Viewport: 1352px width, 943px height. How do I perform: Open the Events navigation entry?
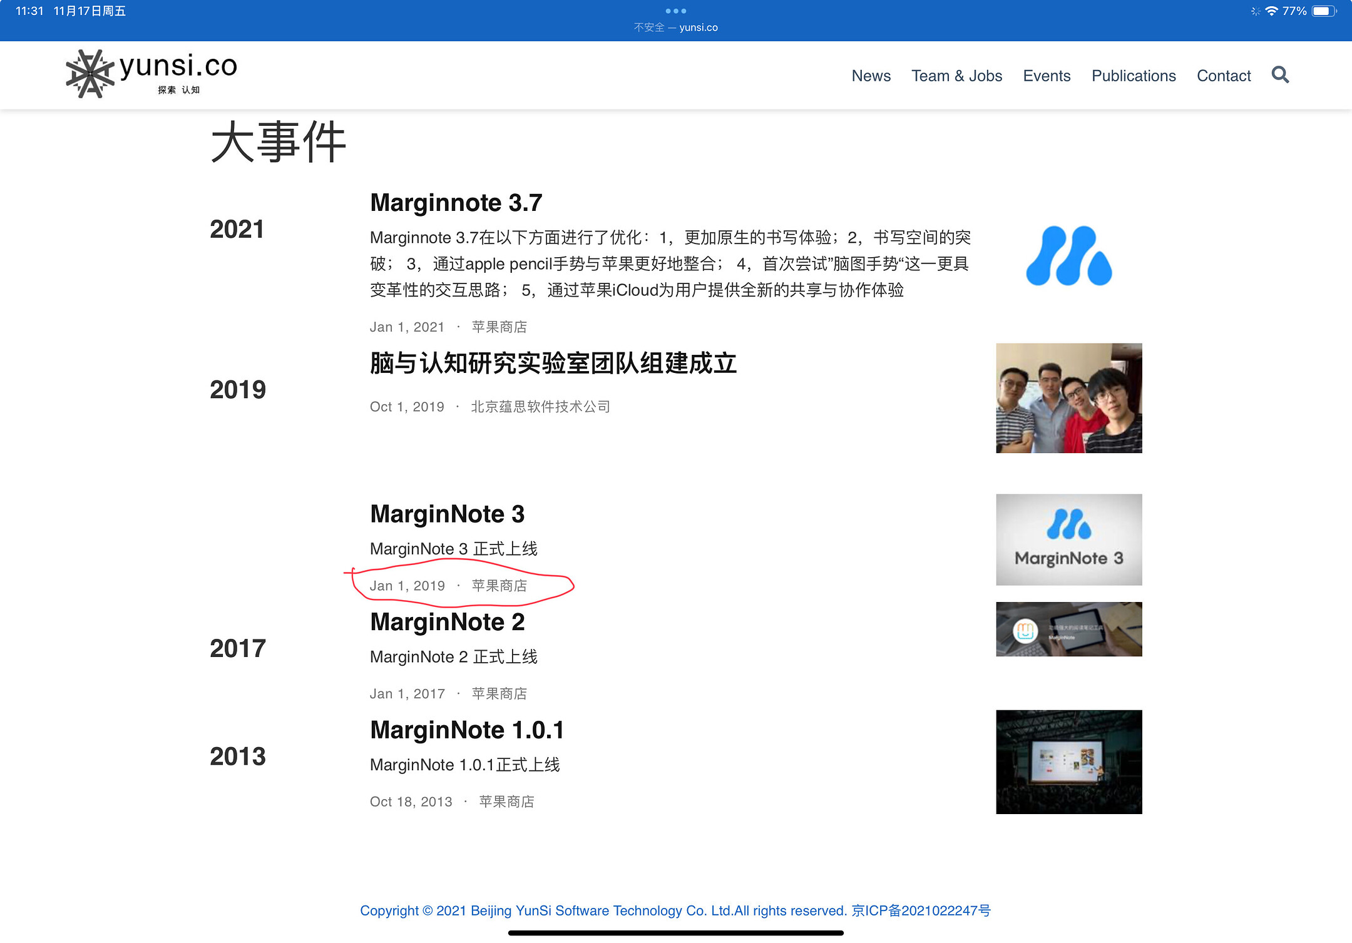[1047, 75]
